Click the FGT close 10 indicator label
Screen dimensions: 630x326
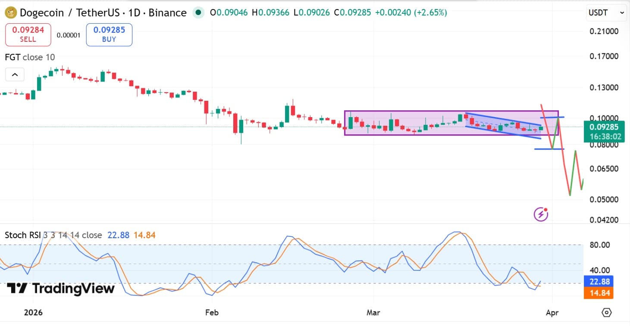(x=29, y=57)
